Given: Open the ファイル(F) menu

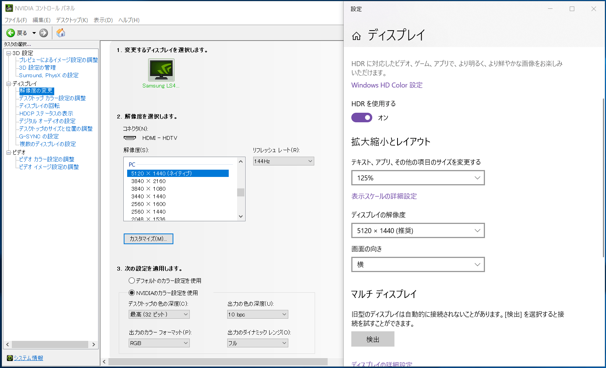Looking at the screenshot, I should point(16,20).
